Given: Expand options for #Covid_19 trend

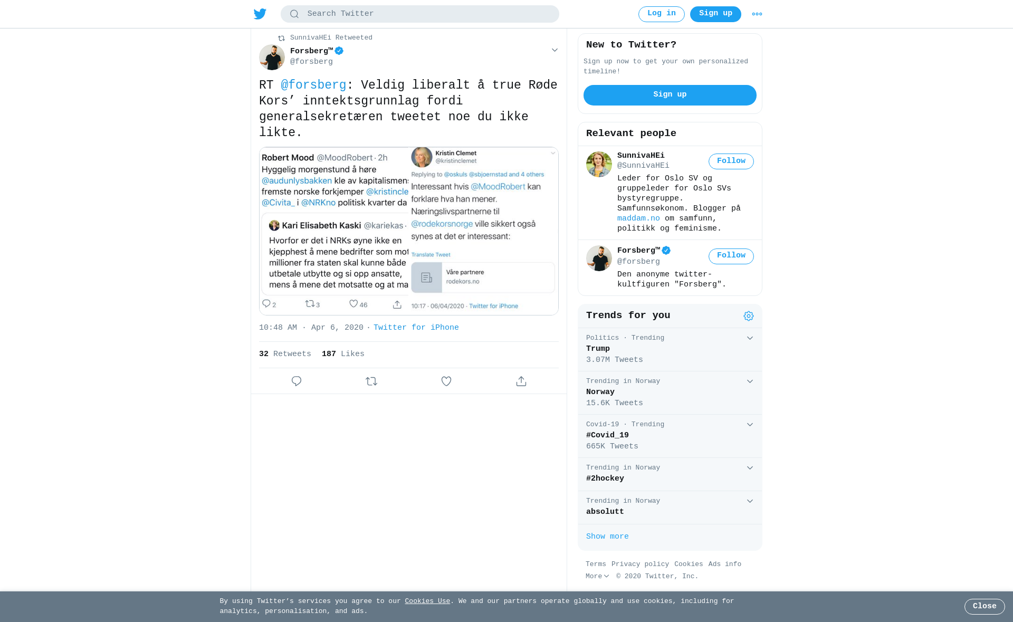Looking at the screenshot, I should [750, 425].
